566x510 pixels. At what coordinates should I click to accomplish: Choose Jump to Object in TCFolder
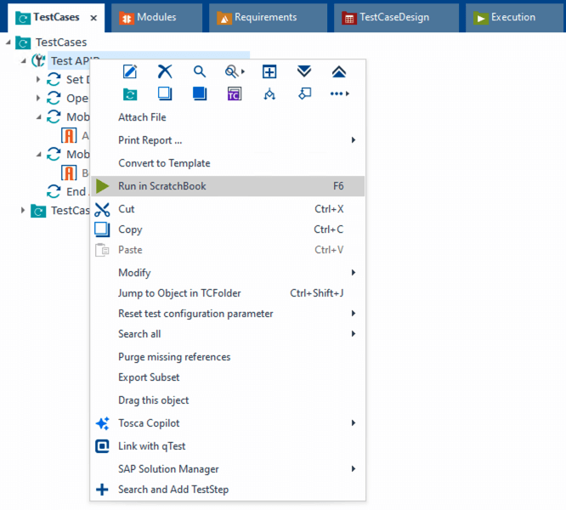pyautogui.click(x=228, y=293)
